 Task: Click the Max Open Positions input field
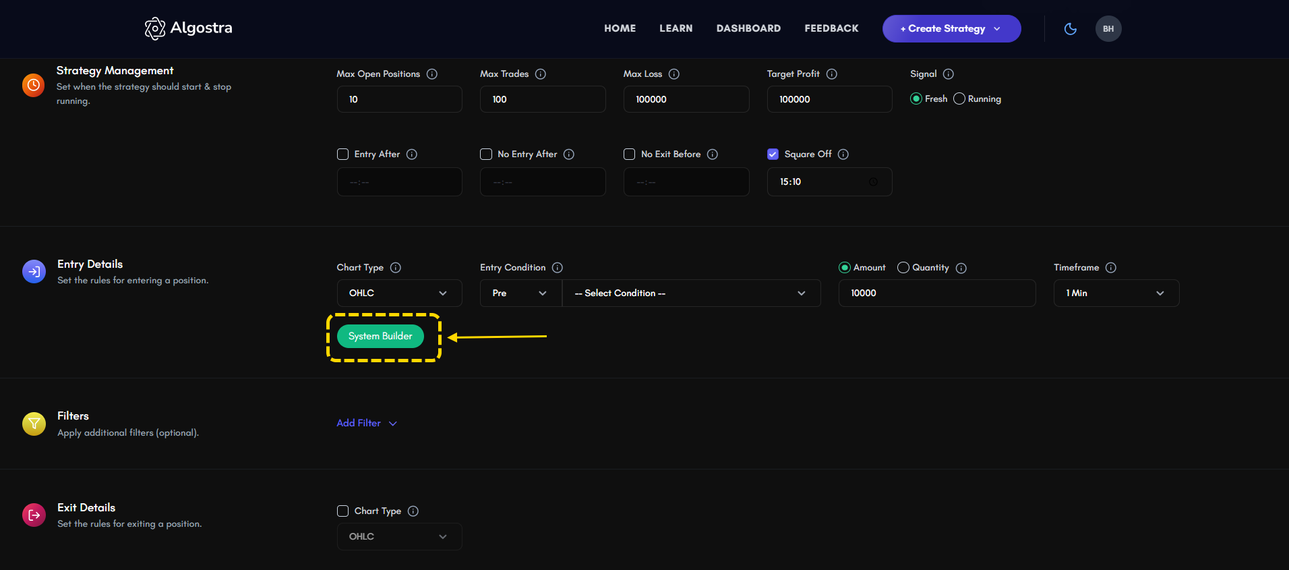pyautogui.click(x=399, y=99)
